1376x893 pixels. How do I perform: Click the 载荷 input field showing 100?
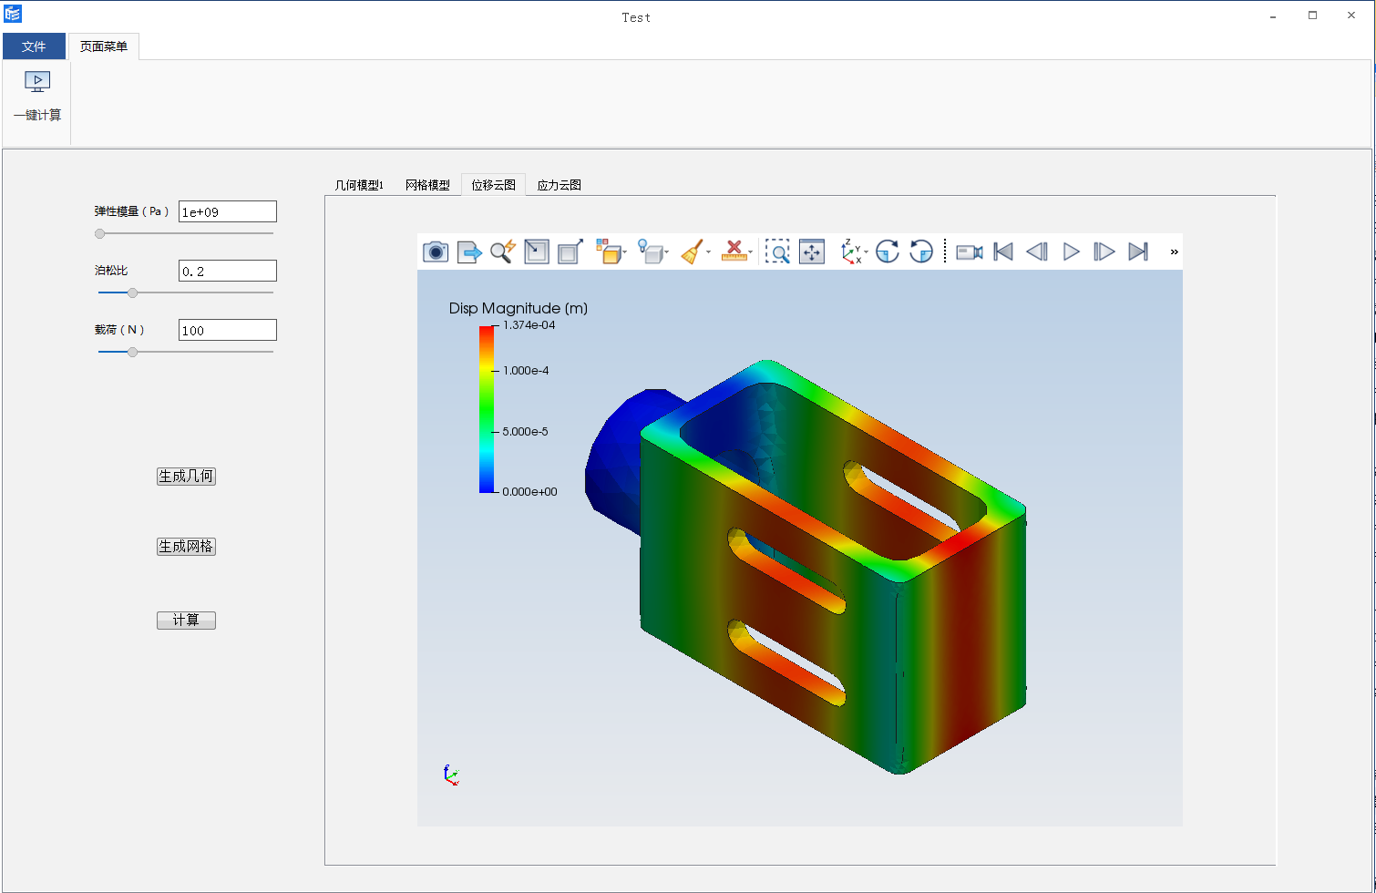[228, 330]
